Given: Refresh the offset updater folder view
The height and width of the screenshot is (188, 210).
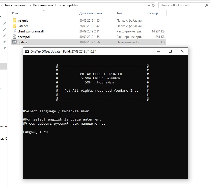Looking at the screenshot, I should (153, 5).
